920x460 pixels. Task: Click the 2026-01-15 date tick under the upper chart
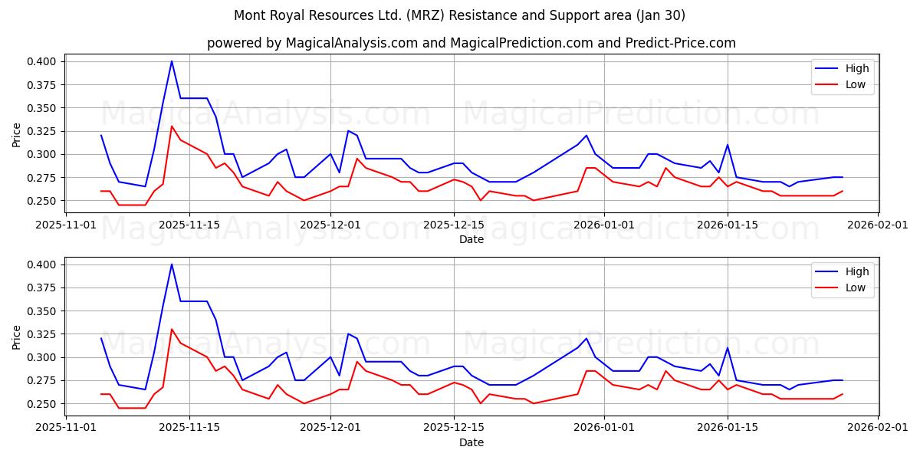pyautogui.click(x=728, y=225)
